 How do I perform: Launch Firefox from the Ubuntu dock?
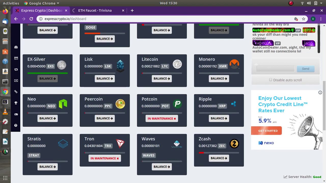pos(5,11)
